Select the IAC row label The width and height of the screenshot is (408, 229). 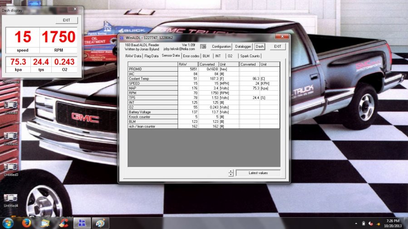click(153, 74)
